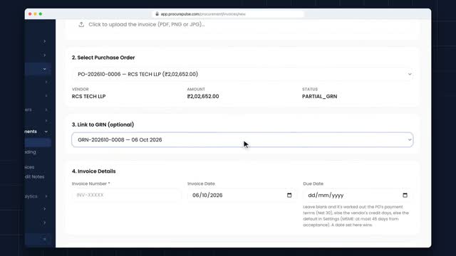This screenshot has height=256, width=456.
Task: Click to upload the invoice text area
Action: (x=147, y=25)
